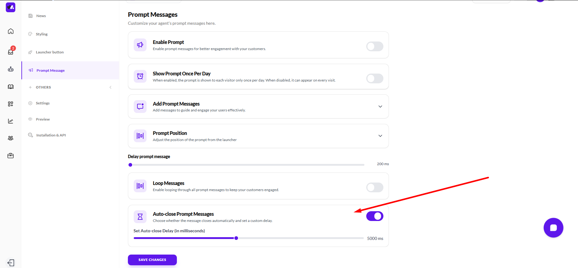
Task: Open the bot agent icon in rail
Action: 11,69
